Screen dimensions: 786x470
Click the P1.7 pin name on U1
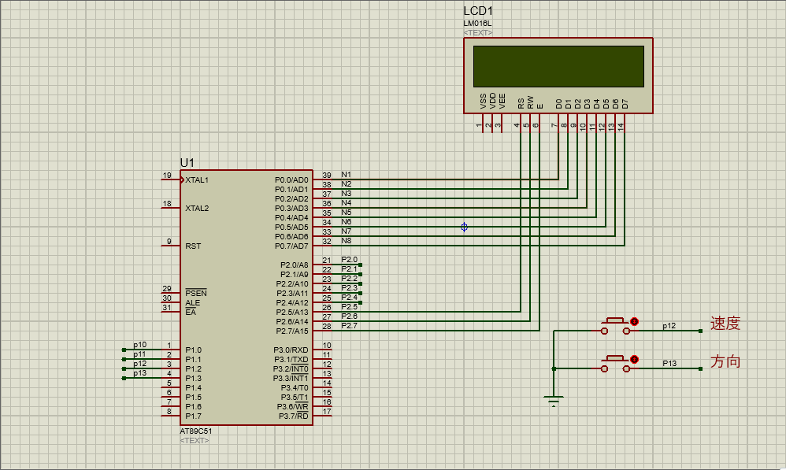pos(194,416)
